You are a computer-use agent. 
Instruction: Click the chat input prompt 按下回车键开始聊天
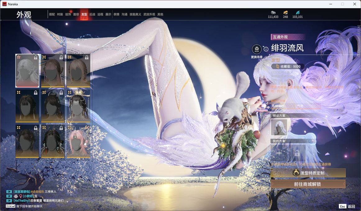[x=30, y=206]
